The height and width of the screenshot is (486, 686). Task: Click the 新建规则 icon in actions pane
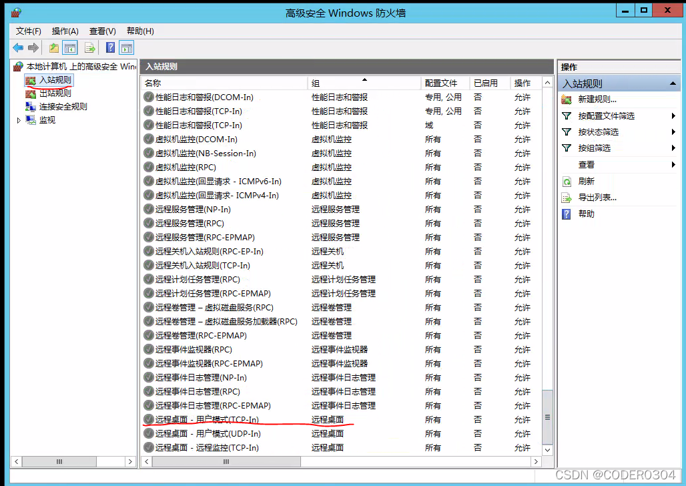(x=567, y=99)
